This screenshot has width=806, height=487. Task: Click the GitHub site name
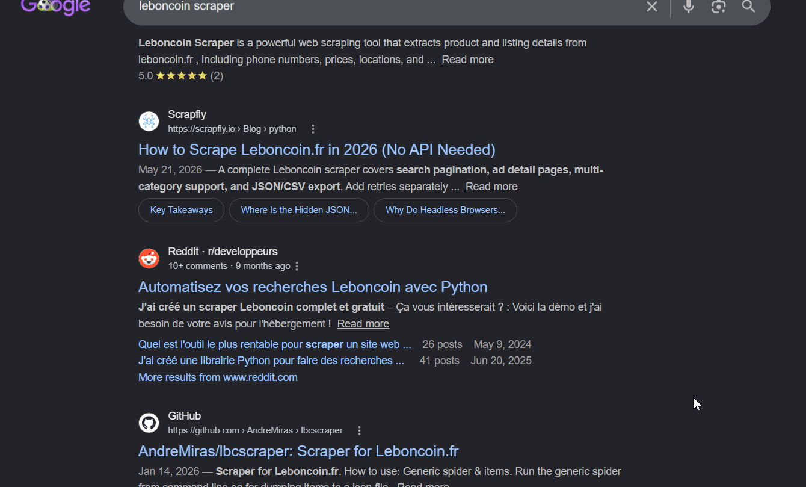[185, 416]
